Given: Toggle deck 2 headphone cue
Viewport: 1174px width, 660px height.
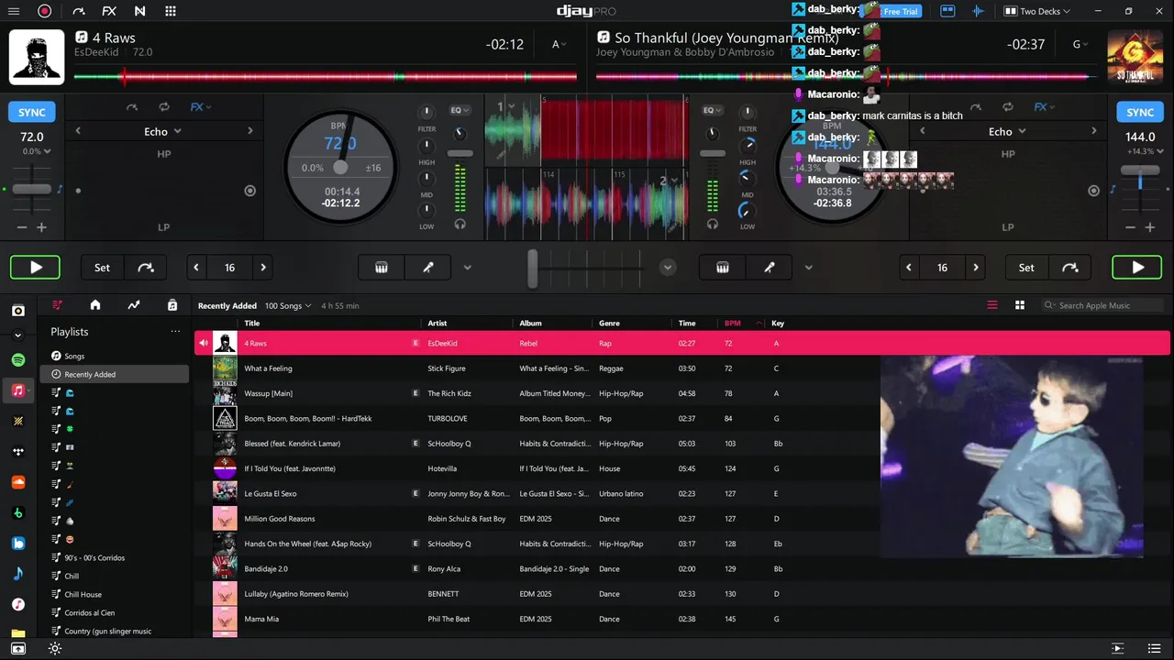Looking at the screenshot, I should 713,224.
